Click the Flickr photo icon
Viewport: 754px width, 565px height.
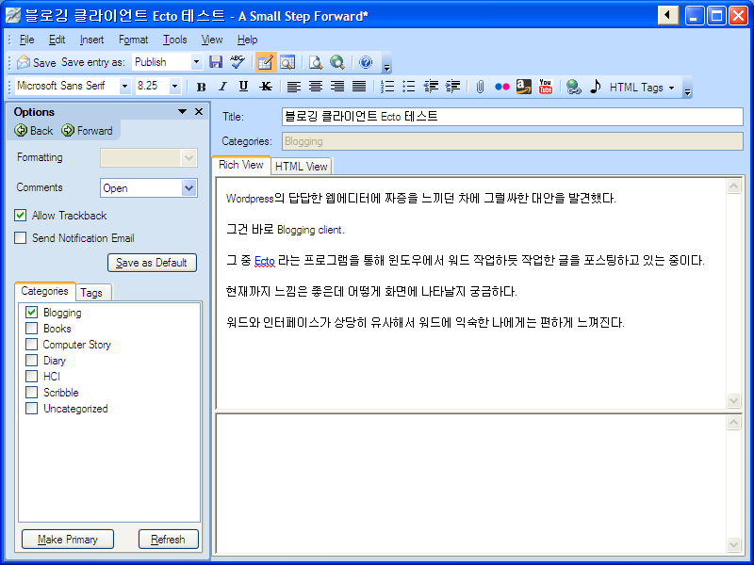(501, 87)
